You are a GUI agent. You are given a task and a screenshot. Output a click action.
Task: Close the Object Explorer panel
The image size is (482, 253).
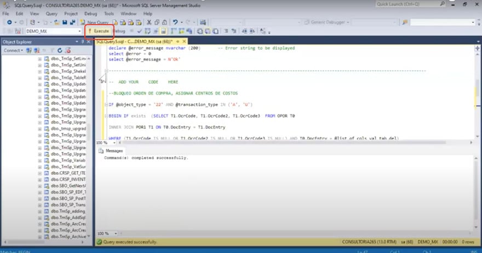89,42
